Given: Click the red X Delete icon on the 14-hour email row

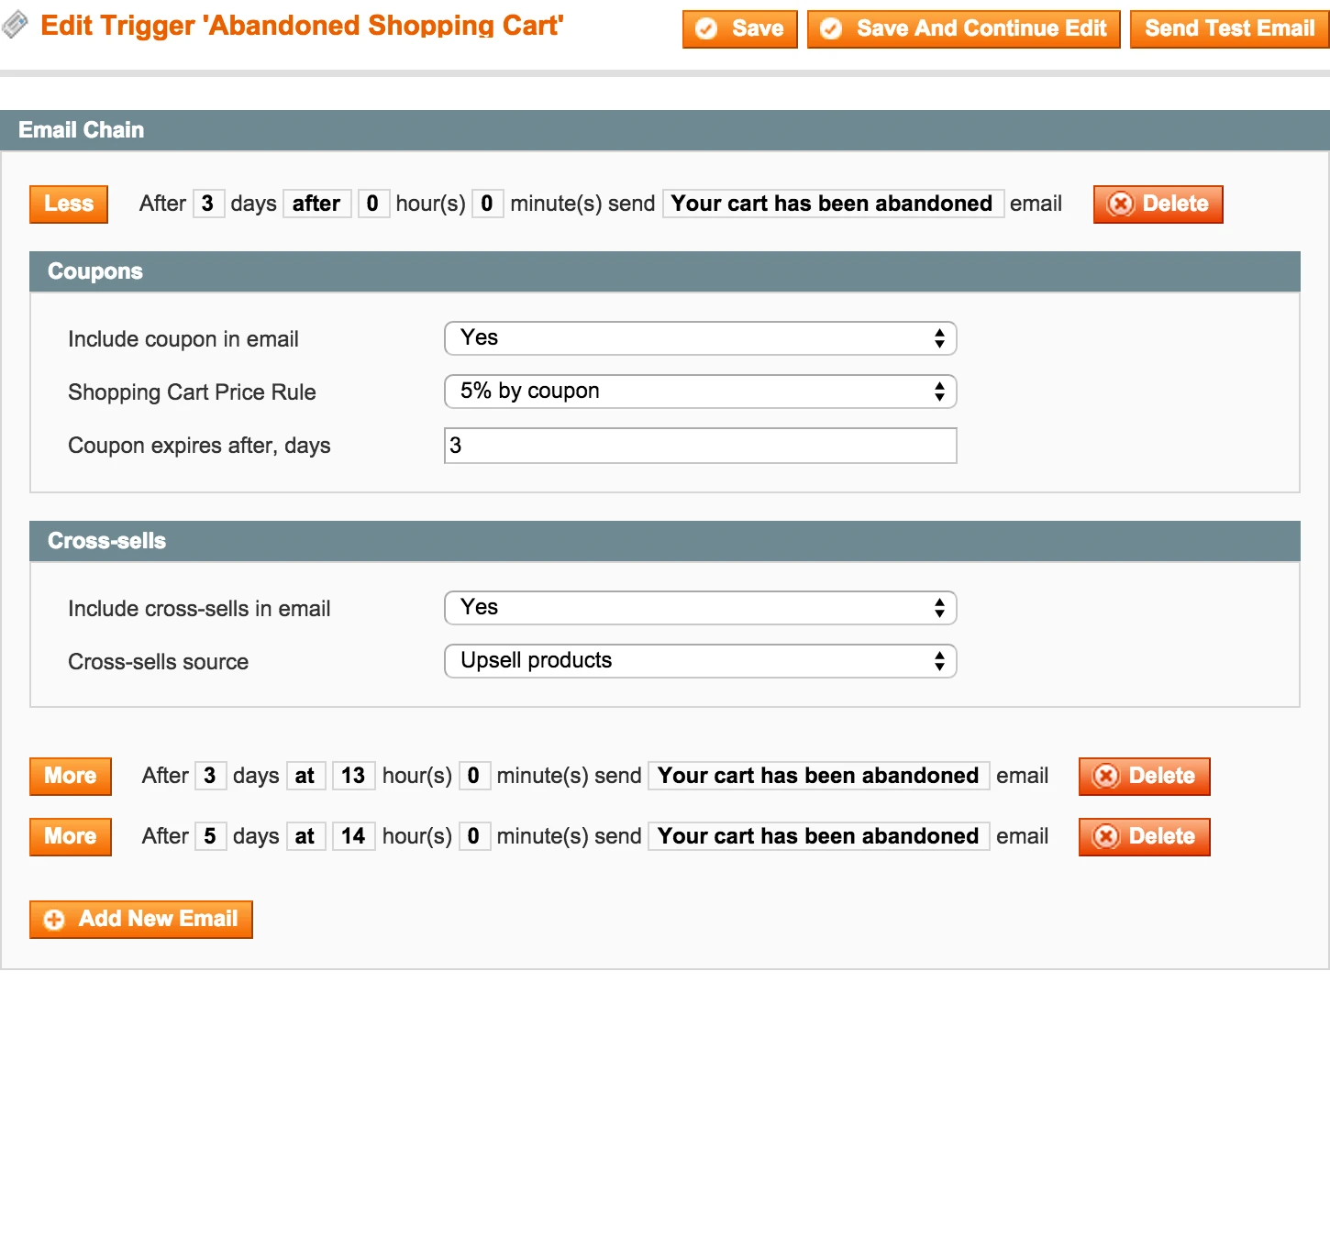Looking at the screenshot, I should point(1106,836).
